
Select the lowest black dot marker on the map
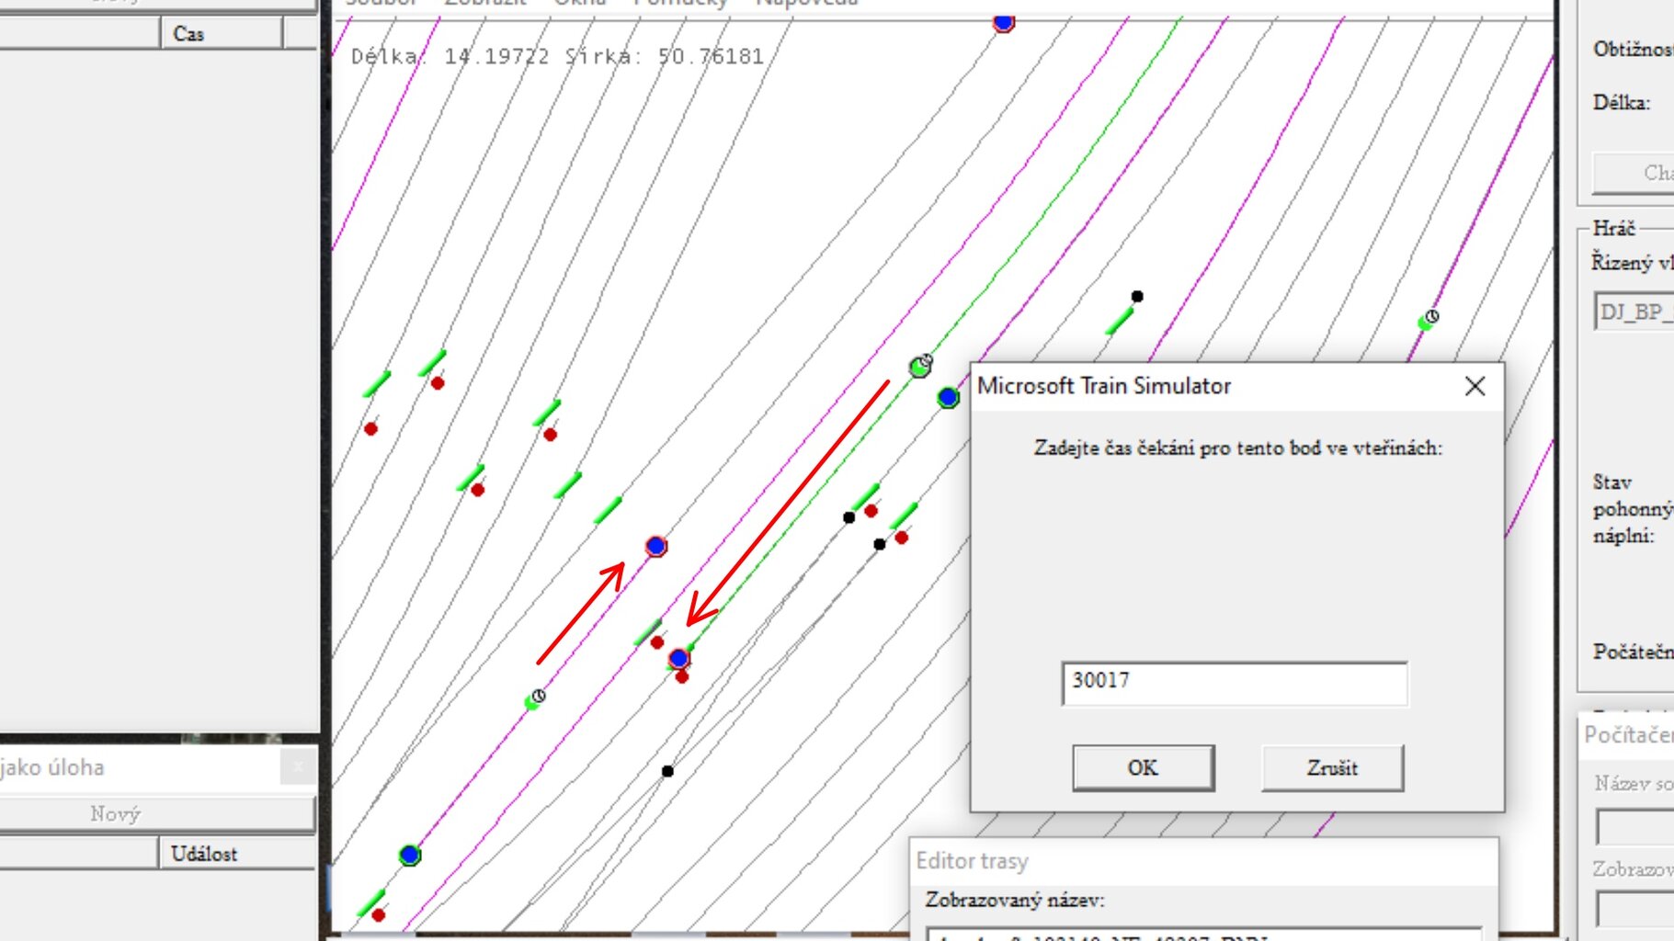click(x=667, y=771)
